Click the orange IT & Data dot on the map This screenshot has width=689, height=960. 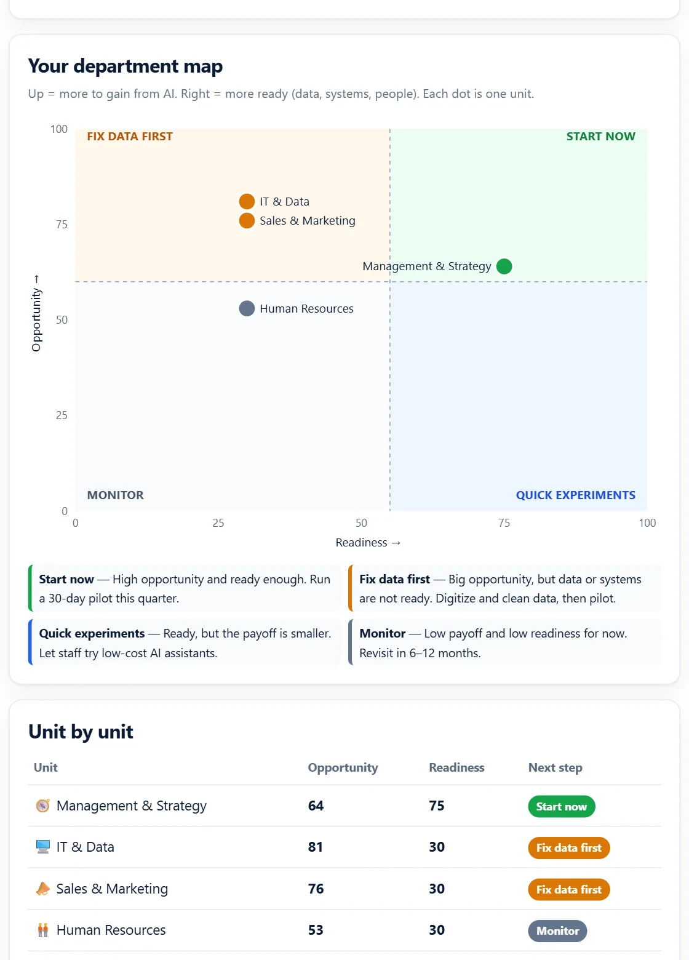coord(247,201)
